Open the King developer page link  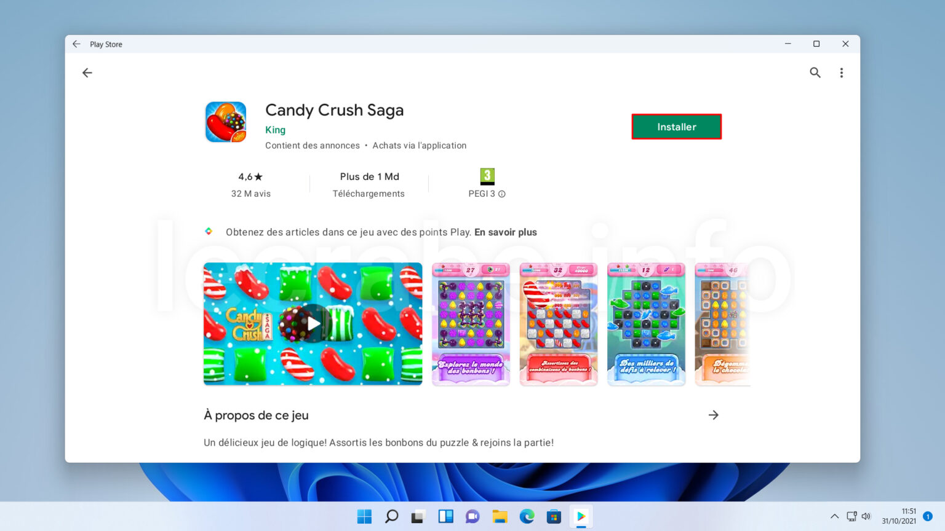(275, 130)
